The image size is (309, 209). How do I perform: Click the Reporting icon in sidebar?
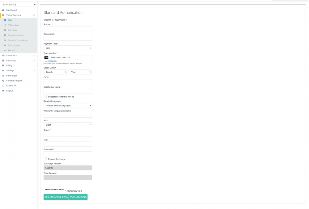[x=3, y=61]
